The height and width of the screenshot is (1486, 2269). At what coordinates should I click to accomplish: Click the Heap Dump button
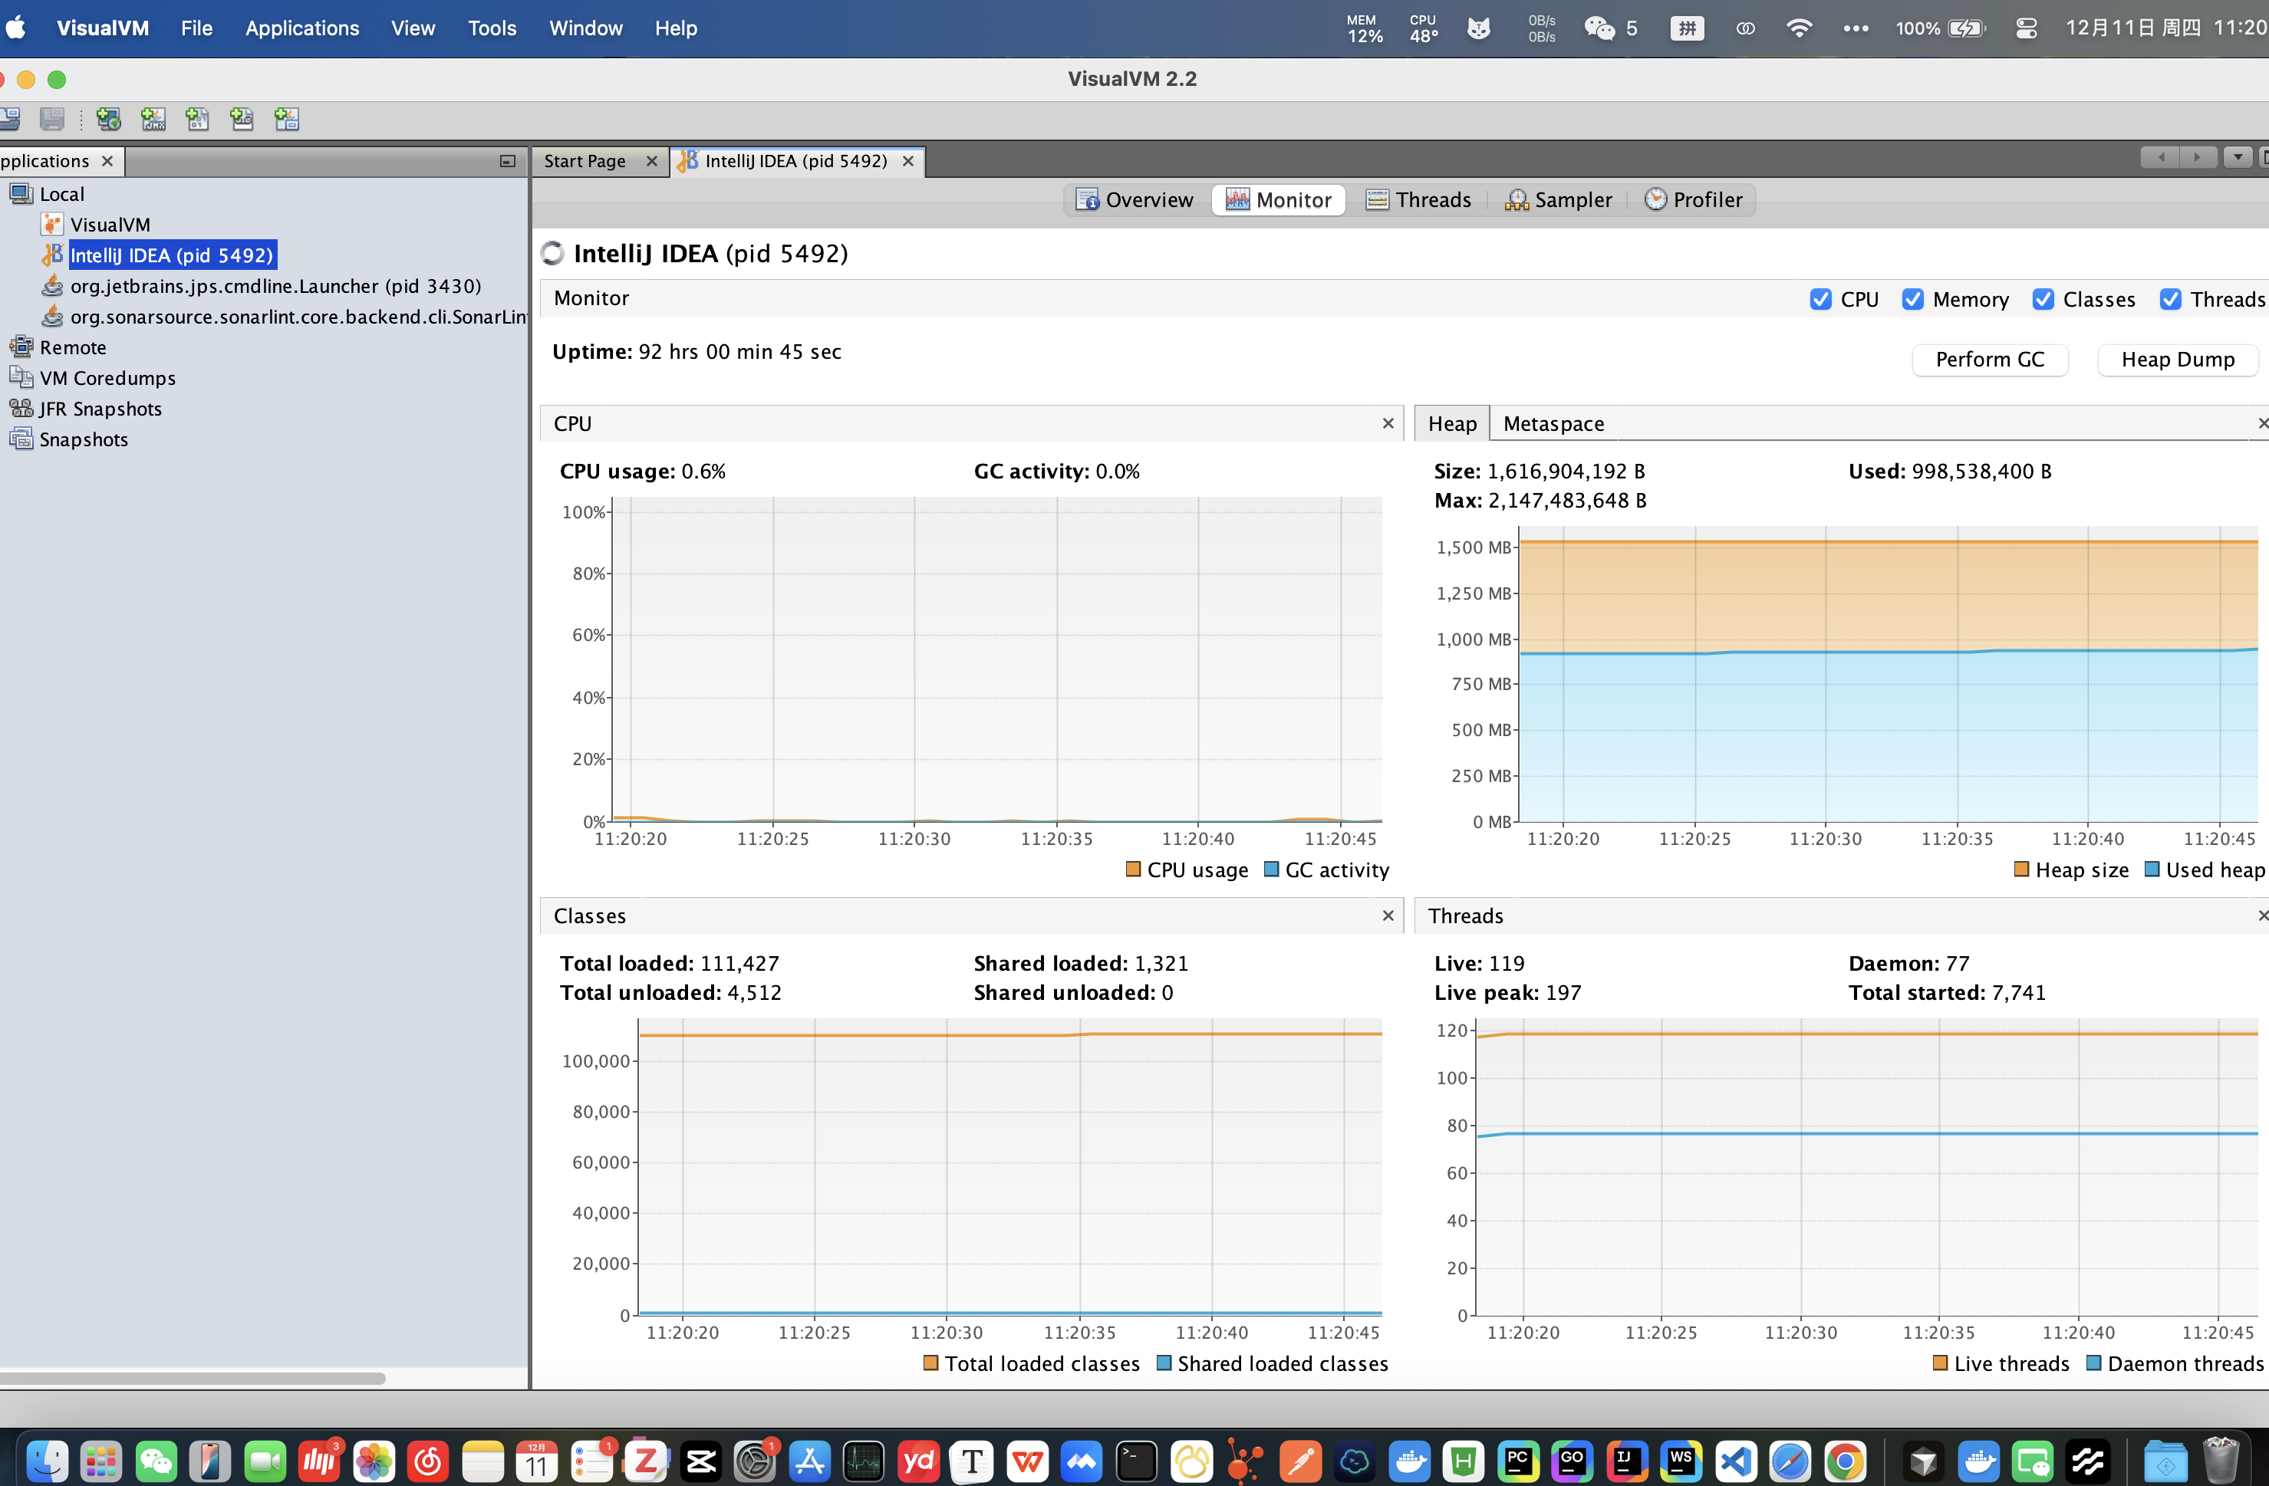(2176, 360)
